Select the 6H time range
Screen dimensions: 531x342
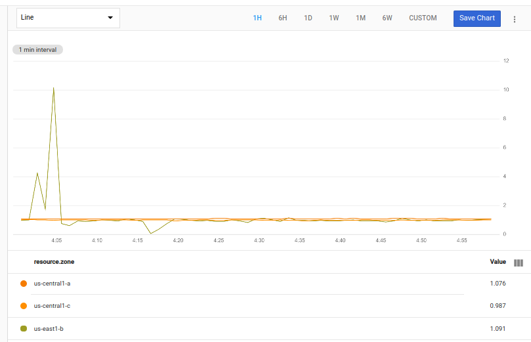coord(283,18)
